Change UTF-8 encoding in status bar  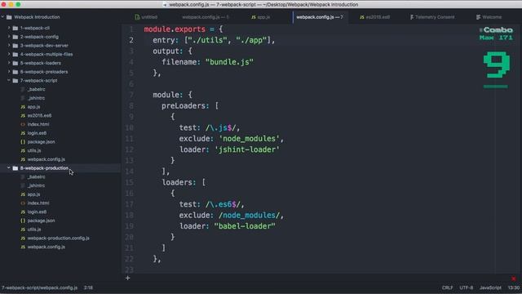pyautogui.click(x=466, y=287)
